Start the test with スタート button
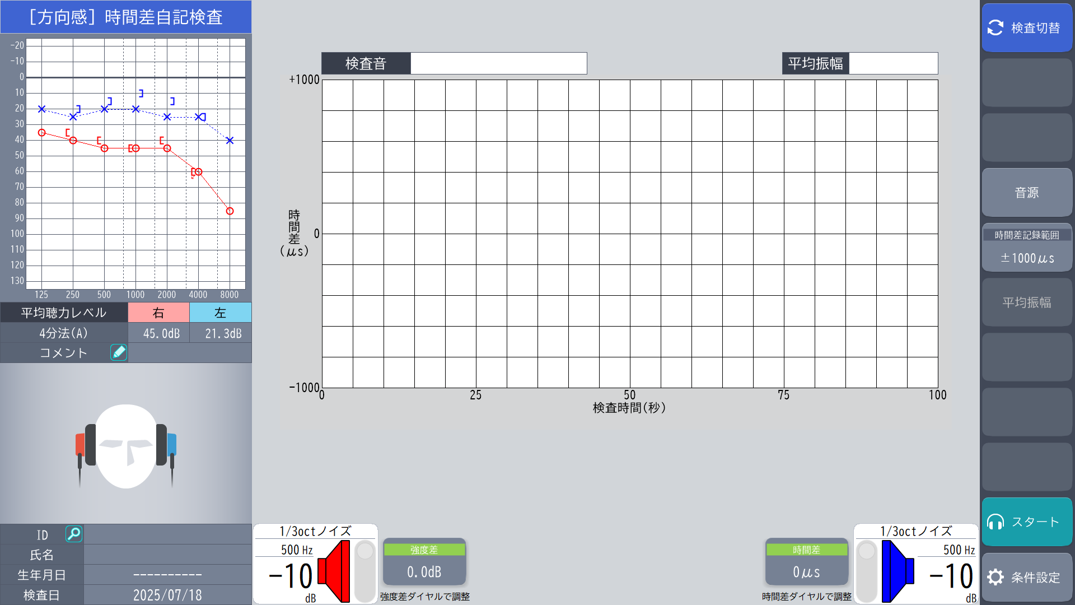1075x605 pixels. coord(1027,522)
